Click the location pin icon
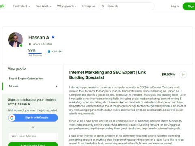 point(30,44)
